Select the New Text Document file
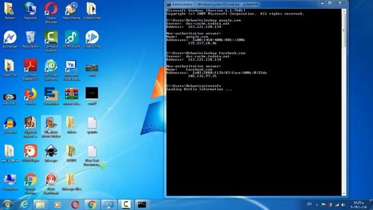 pos(92,156)
